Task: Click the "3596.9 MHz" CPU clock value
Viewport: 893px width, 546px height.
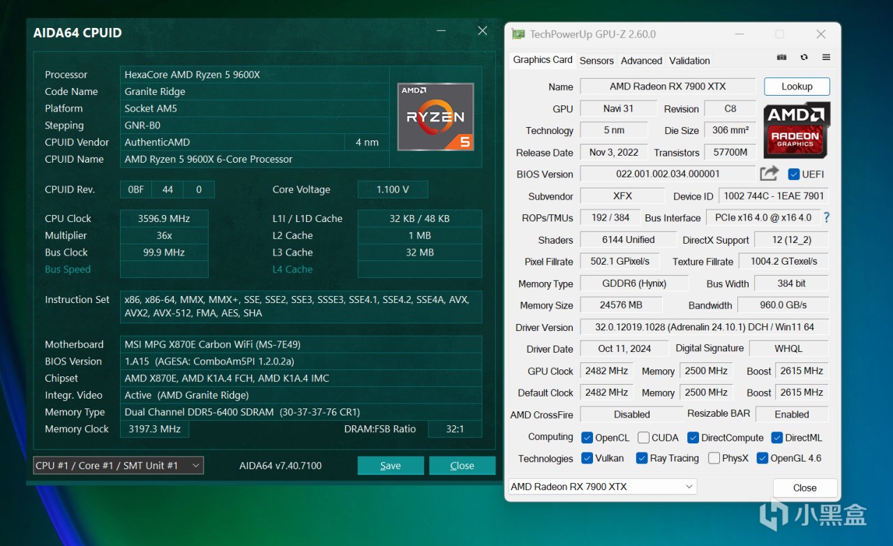Action: (164, 219)
